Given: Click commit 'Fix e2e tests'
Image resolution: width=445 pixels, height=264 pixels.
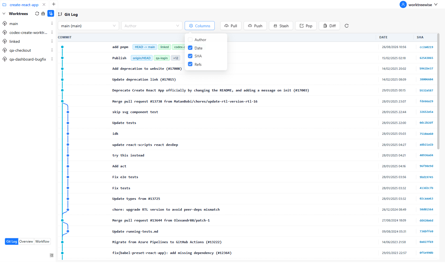Looking at the screenshot, I should pos(125,177).
